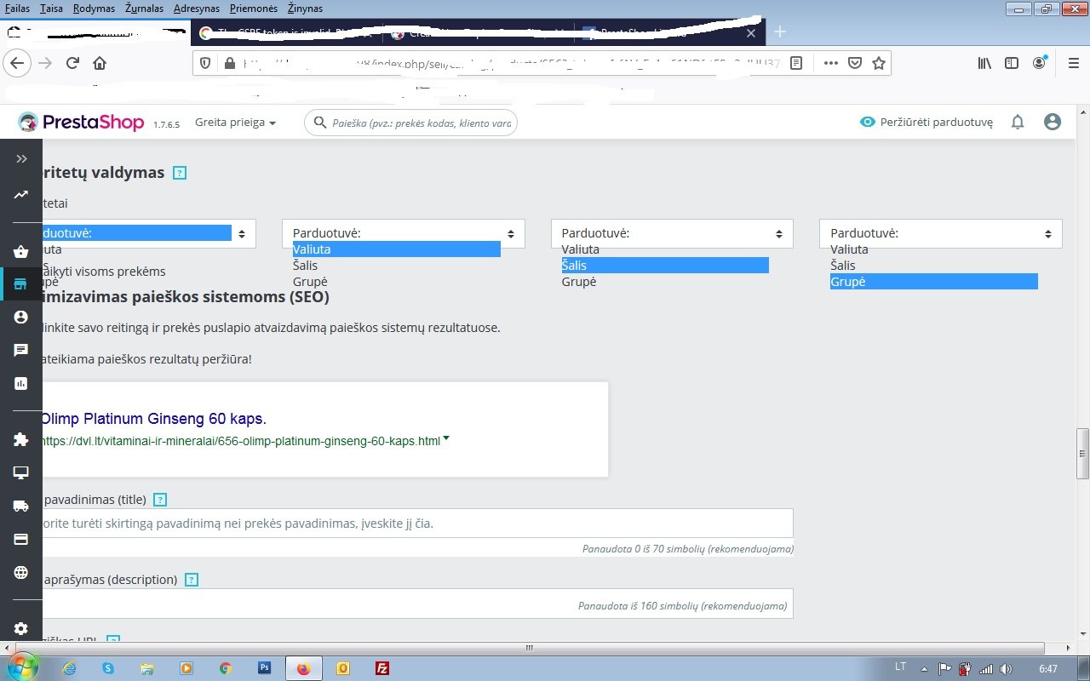Click the PrestaShop logo

click(81, 123)
